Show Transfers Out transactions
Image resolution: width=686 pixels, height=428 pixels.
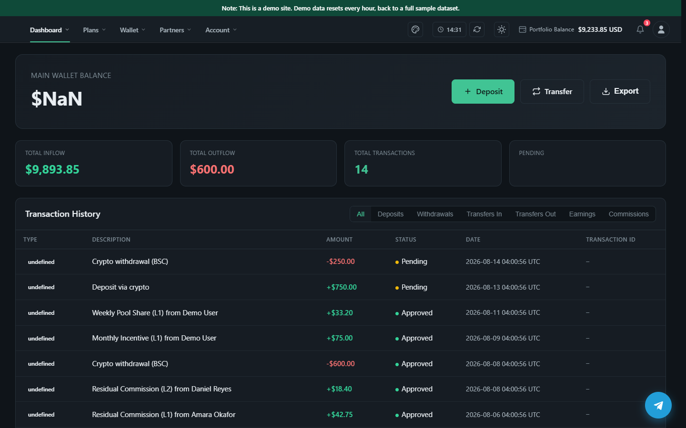tap(535, 214)
